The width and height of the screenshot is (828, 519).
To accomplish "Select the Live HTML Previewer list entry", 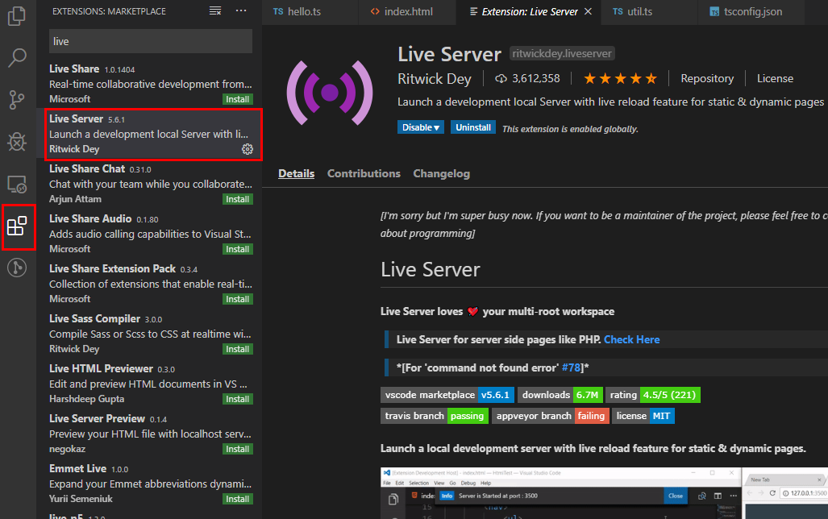I will click(x=149, y=384).
